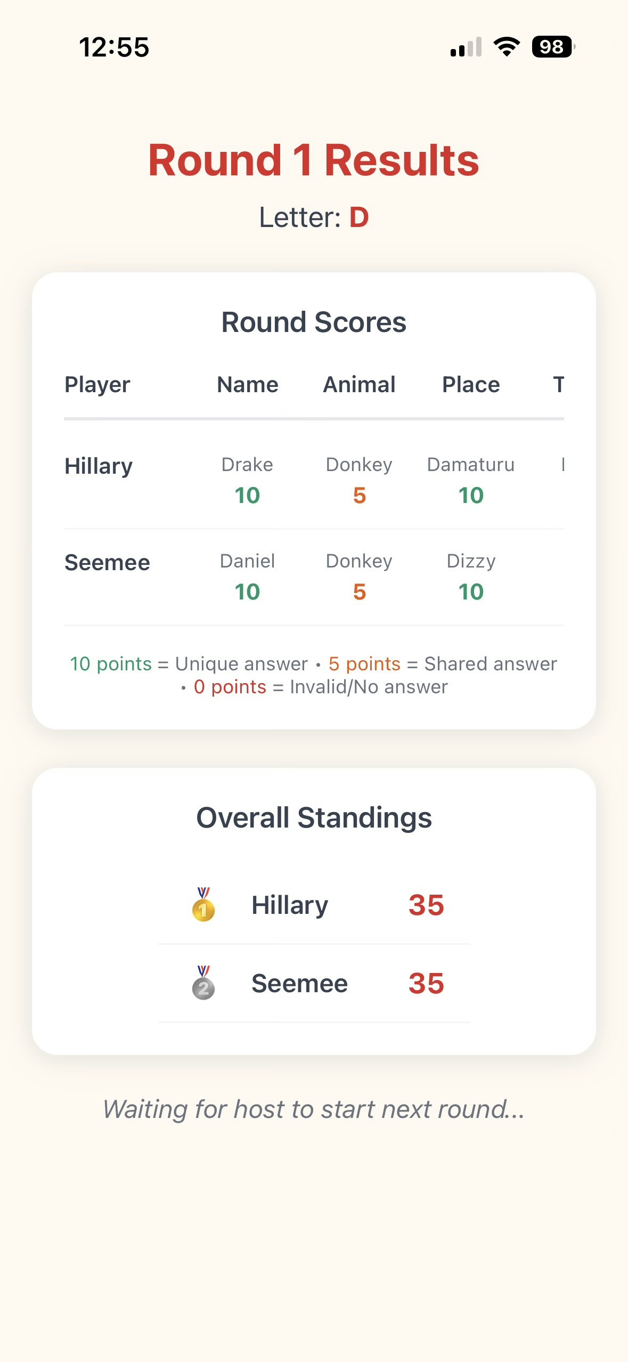Image resolution: width=628 pixels, height=1362 pixels.
Task: Tap Seemee's Dizzy place answer
Action: 471,562
